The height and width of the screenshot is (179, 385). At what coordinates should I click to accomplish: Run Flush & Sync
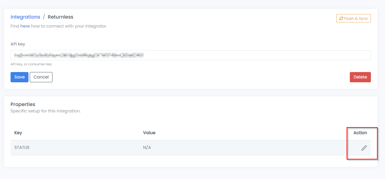tap(354, 19)
